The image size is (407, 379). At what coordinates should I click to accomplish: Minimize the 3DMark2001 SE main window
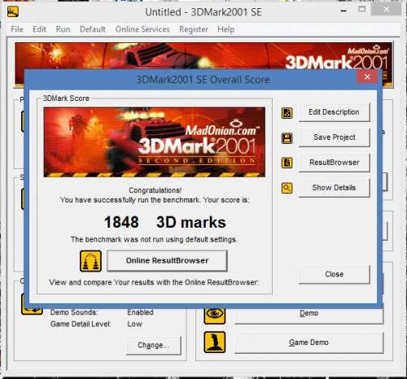tap(344, 11)
